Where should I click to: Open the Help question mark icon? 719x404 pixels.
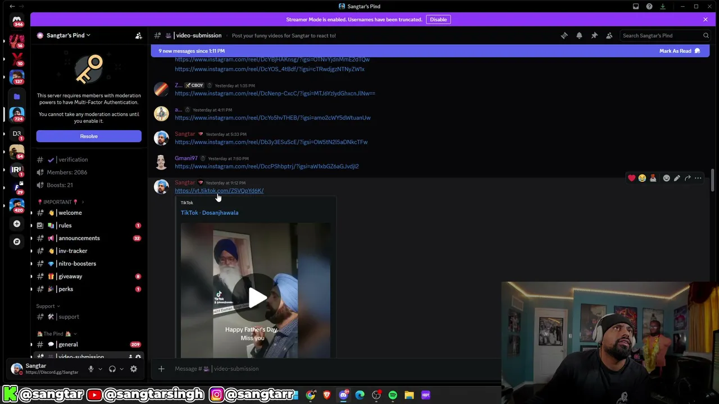point(649,6)
